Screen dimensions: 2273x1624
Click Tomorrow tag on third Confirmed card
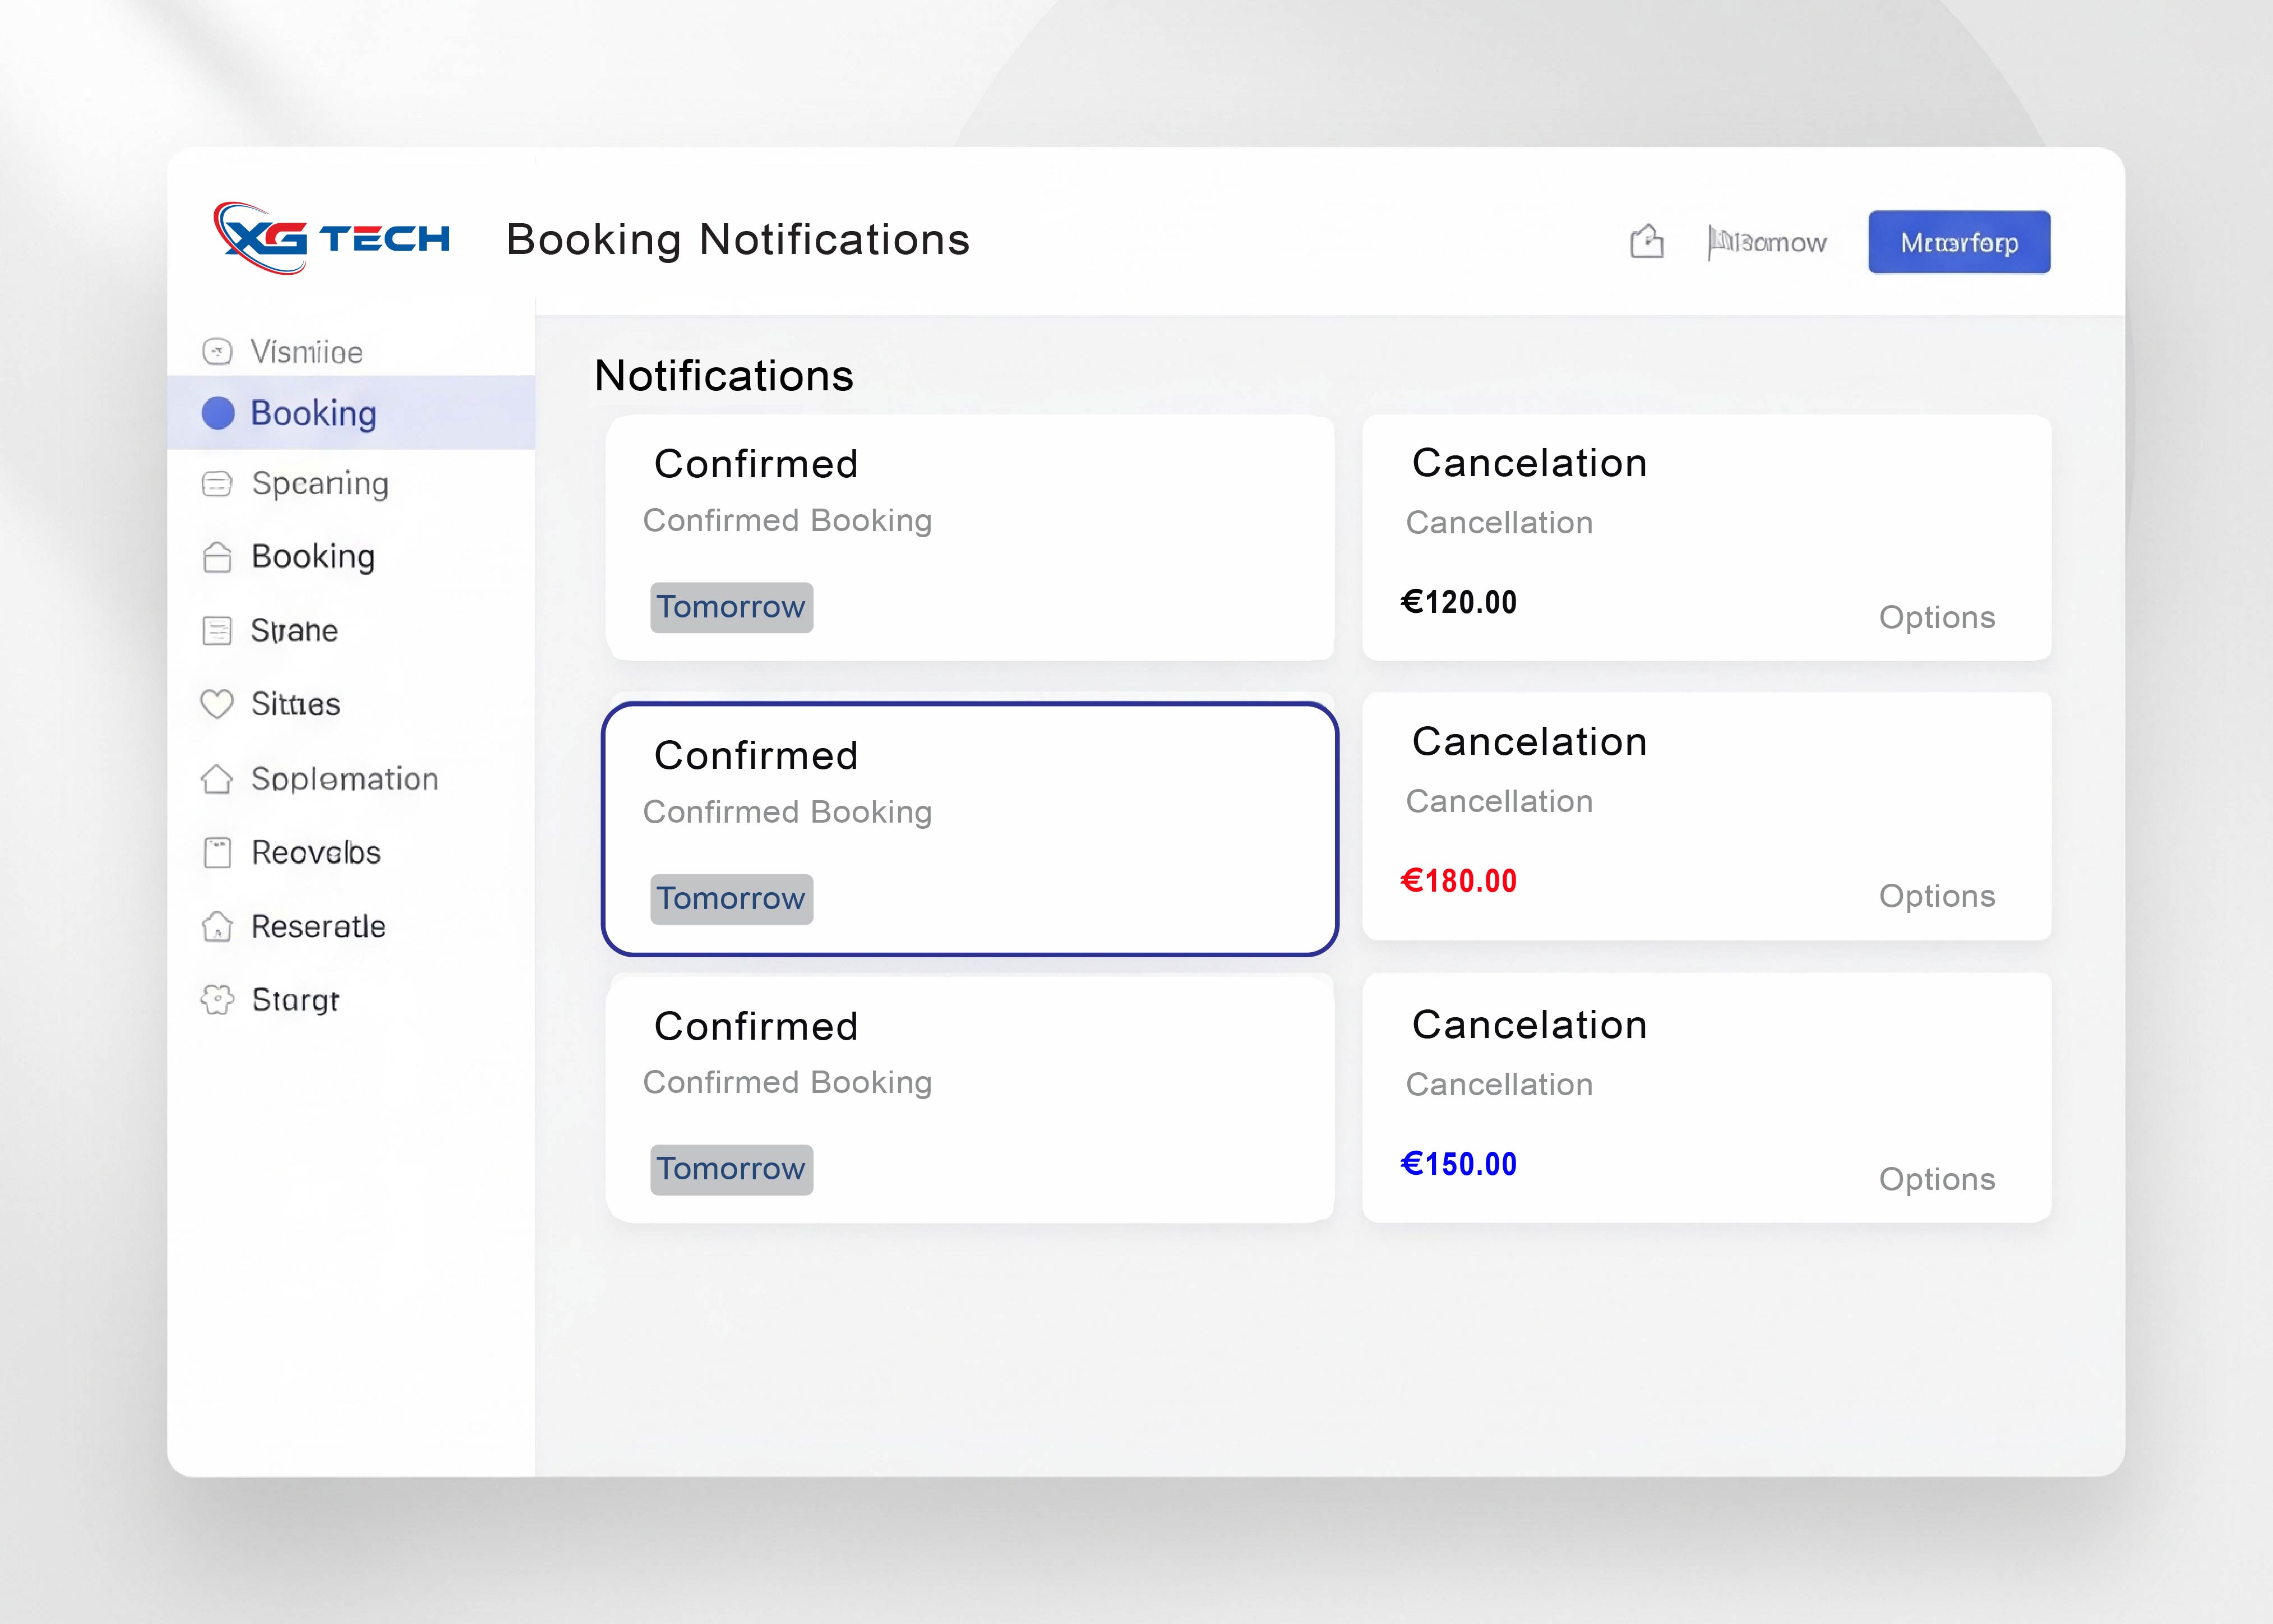click(x=732, y=1169)
